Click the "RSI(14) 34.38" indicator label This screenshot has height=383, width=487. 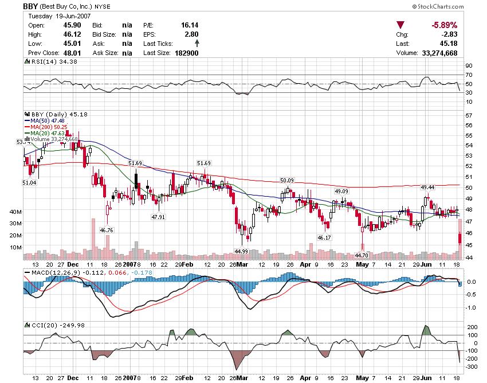tap(54, 61)
